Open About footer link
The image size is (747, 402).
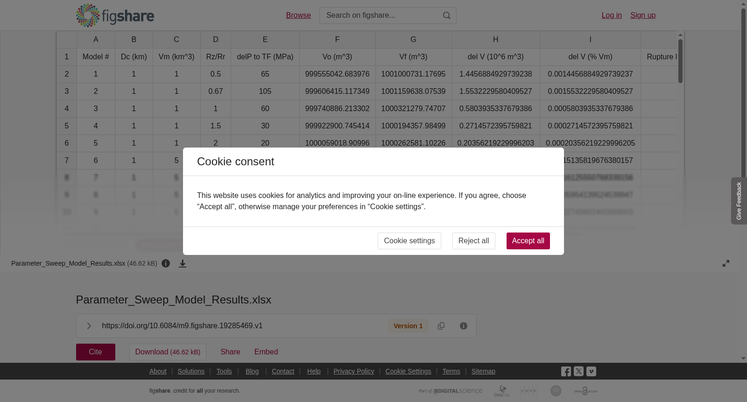coord(158,371)
